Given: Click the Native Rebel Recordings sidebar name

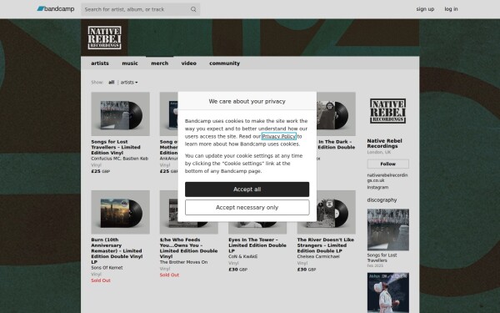Looking at the screenshot, I should coord(384,144).
